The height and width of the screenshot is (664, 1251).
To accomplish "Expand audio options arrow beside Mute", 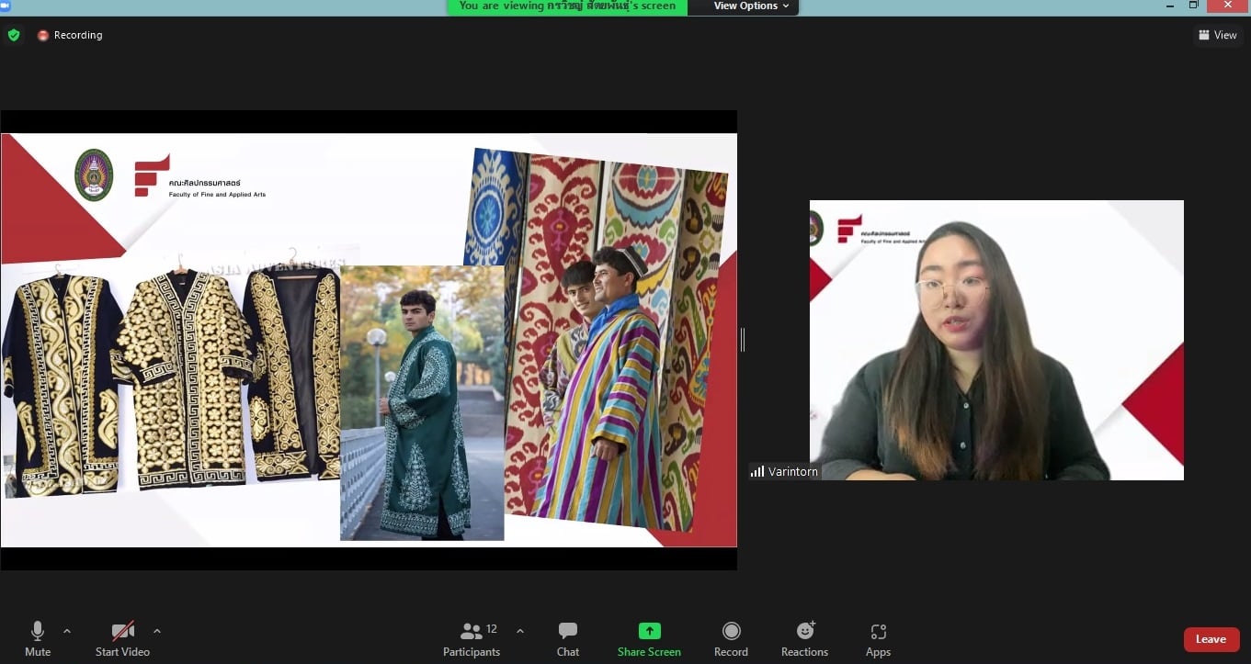I will (67, 631).
